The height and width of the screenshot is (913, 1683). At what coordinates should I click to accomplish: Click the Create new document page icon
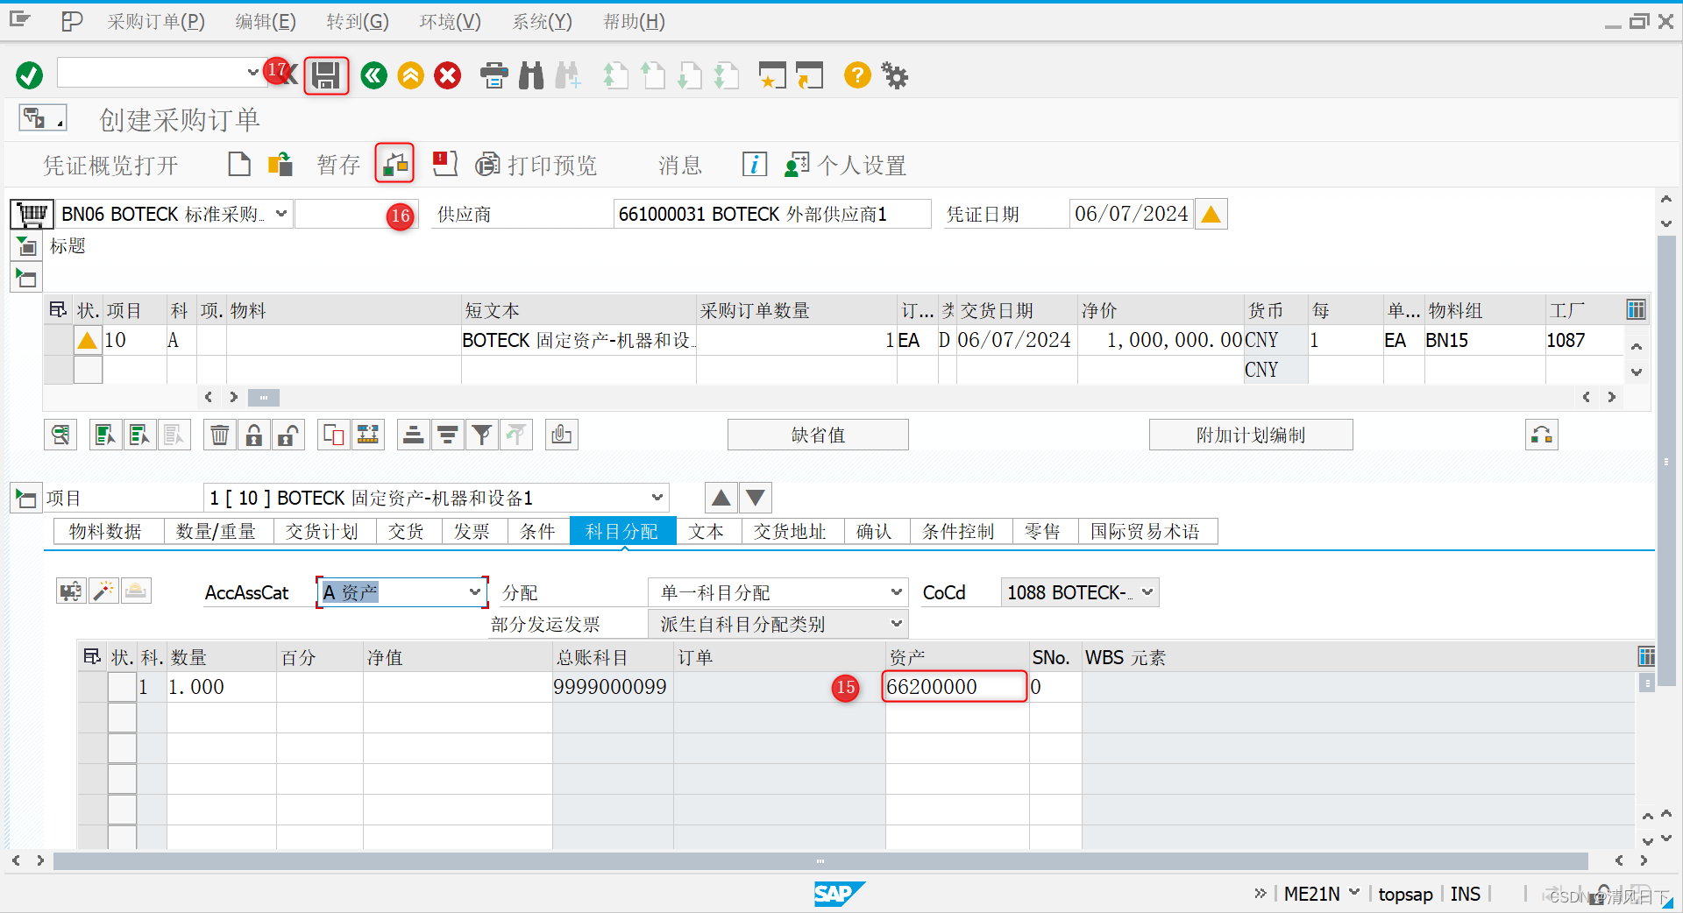coord(239,164)
